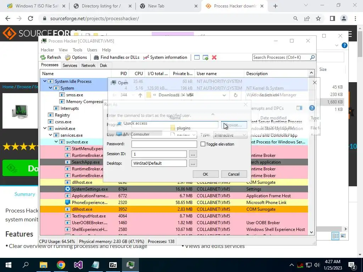Click OK in the Run As dialog

click(205, 174)
